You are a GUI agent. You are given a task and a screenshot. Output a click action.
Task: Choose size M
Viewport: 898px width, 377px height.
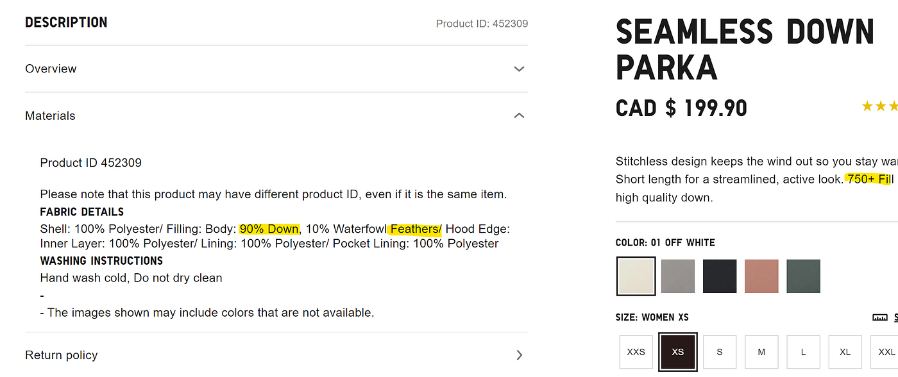pos(761,352)
